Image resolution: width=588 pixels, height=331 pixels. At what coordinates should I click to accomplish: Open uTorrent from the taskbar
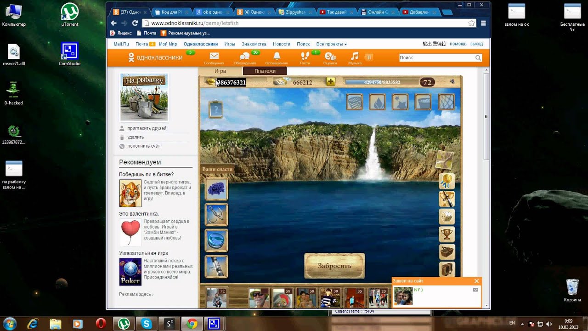tap(123, 324)
